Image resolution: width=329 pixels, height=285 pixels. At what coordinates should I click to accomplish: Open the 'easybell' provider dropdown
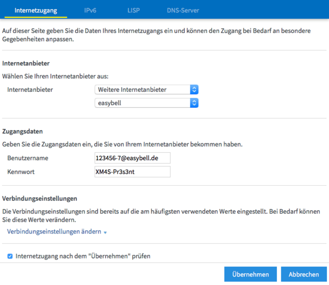pyautogui.click(x=142, y=103)
